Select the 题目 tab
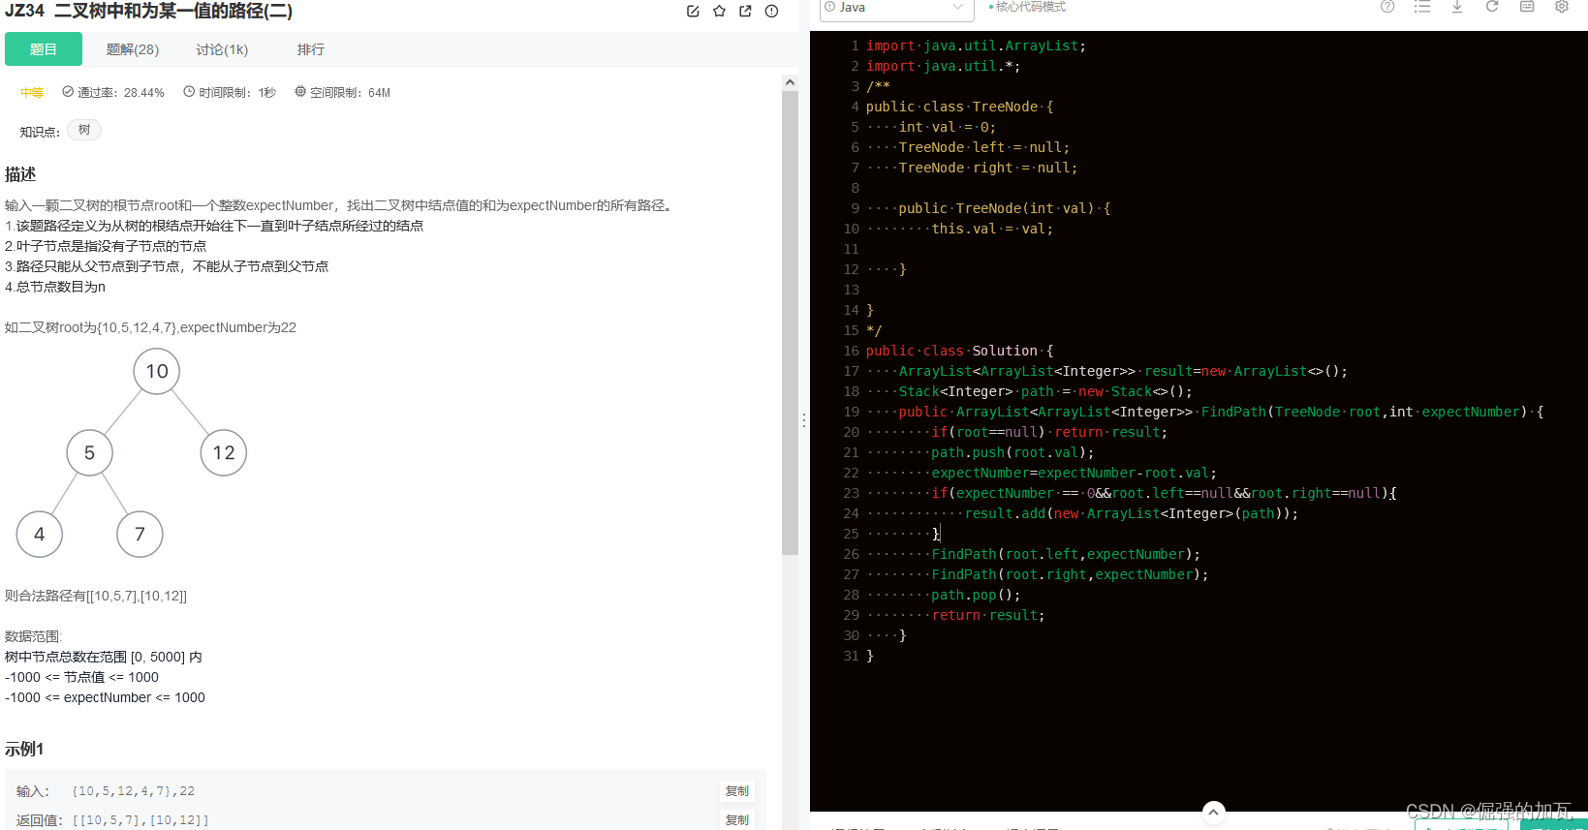The image size is (1588, 830). point(44,49)
